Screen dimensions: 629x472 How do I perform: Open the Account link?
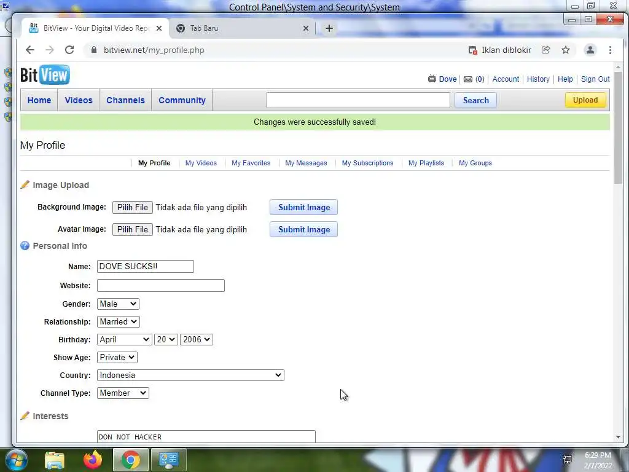(x=506, y=79)
